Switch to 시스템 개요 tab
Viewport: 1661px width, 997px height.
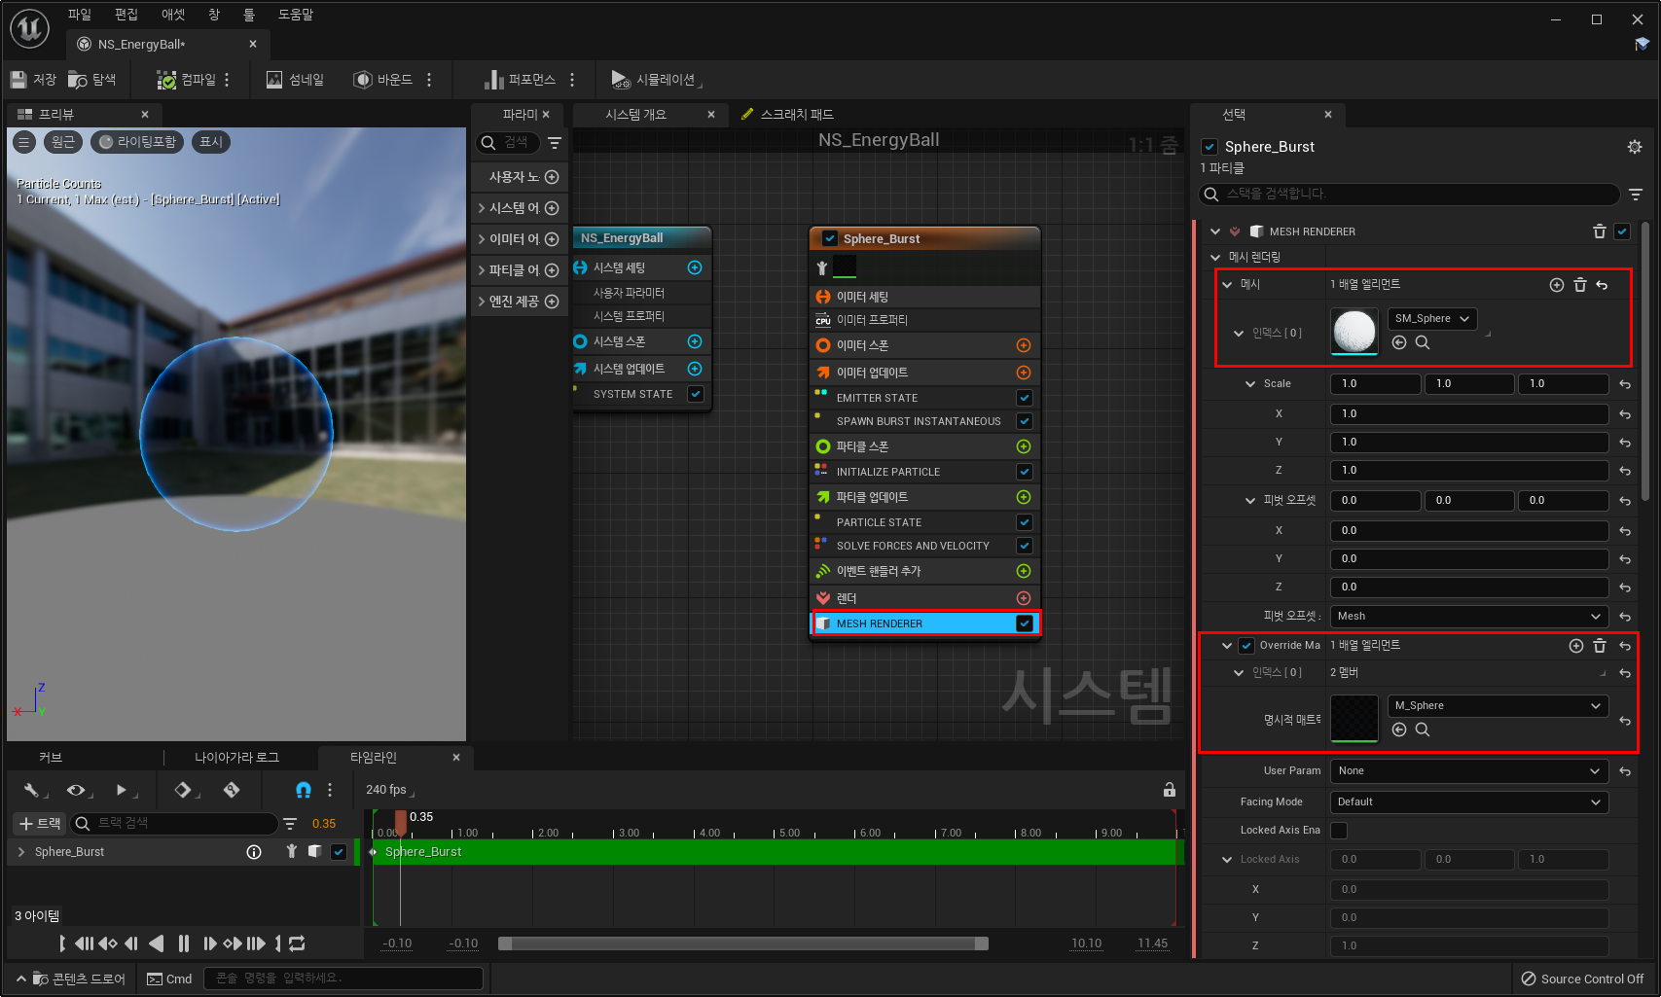pyautogui.click(x=636, y=115)
